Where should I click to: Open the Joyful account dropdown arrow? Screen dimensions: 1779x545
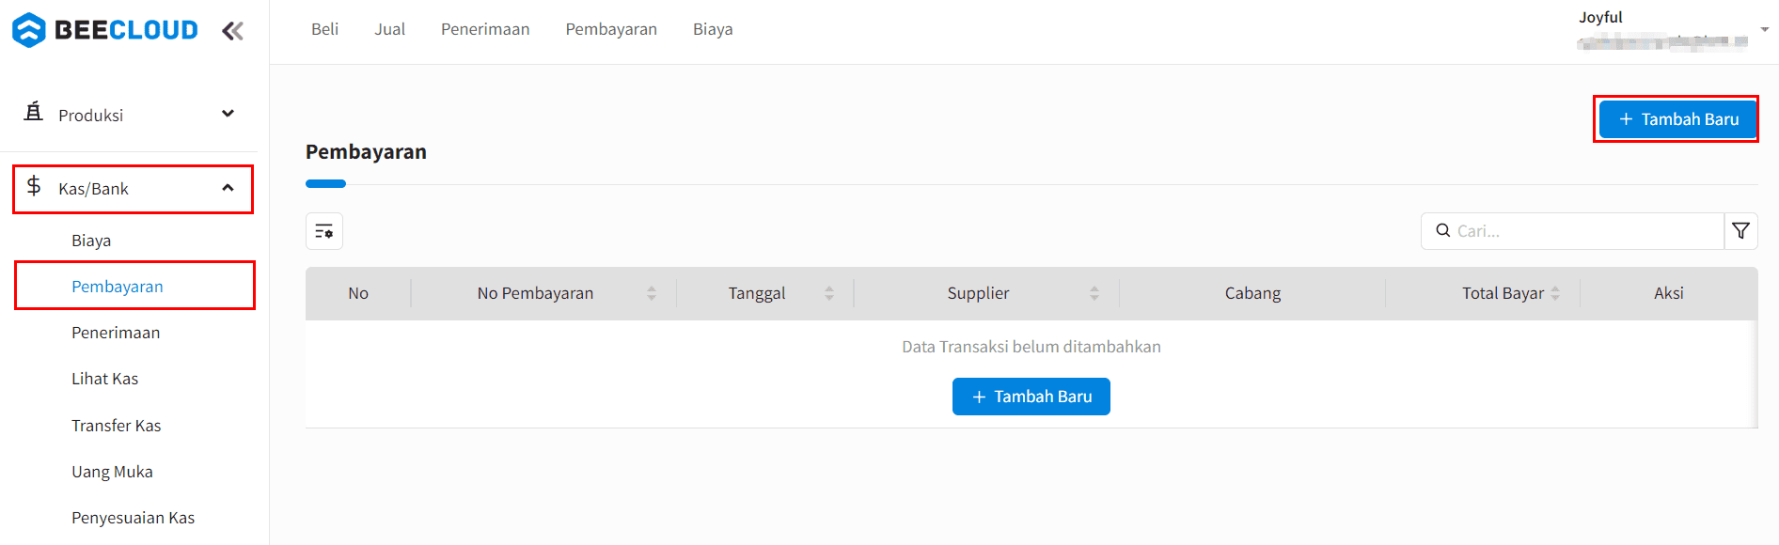(x=1764, y=30)
